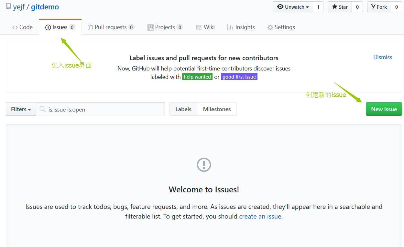Create a New issue

coord(384,109)
